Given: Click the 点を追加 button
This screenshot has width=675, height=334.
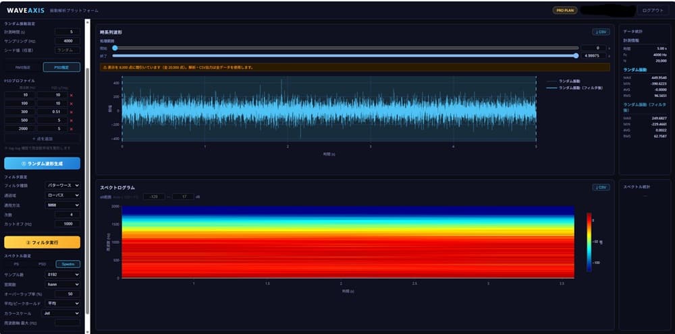Looking at the screenshot, I should coord(42,139).
